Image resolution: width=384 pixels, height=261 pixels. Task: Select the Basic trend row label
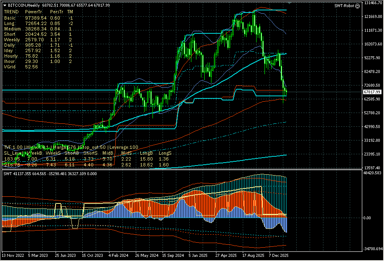pyautogui.click(x=10, y=18)
